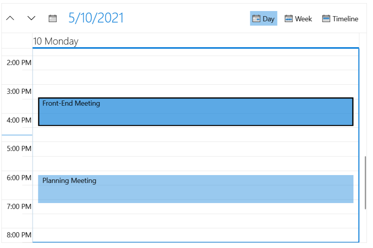Switch to Week view
Image resolution: width=373 pixels, height=248 pixels.
[298, 18]
